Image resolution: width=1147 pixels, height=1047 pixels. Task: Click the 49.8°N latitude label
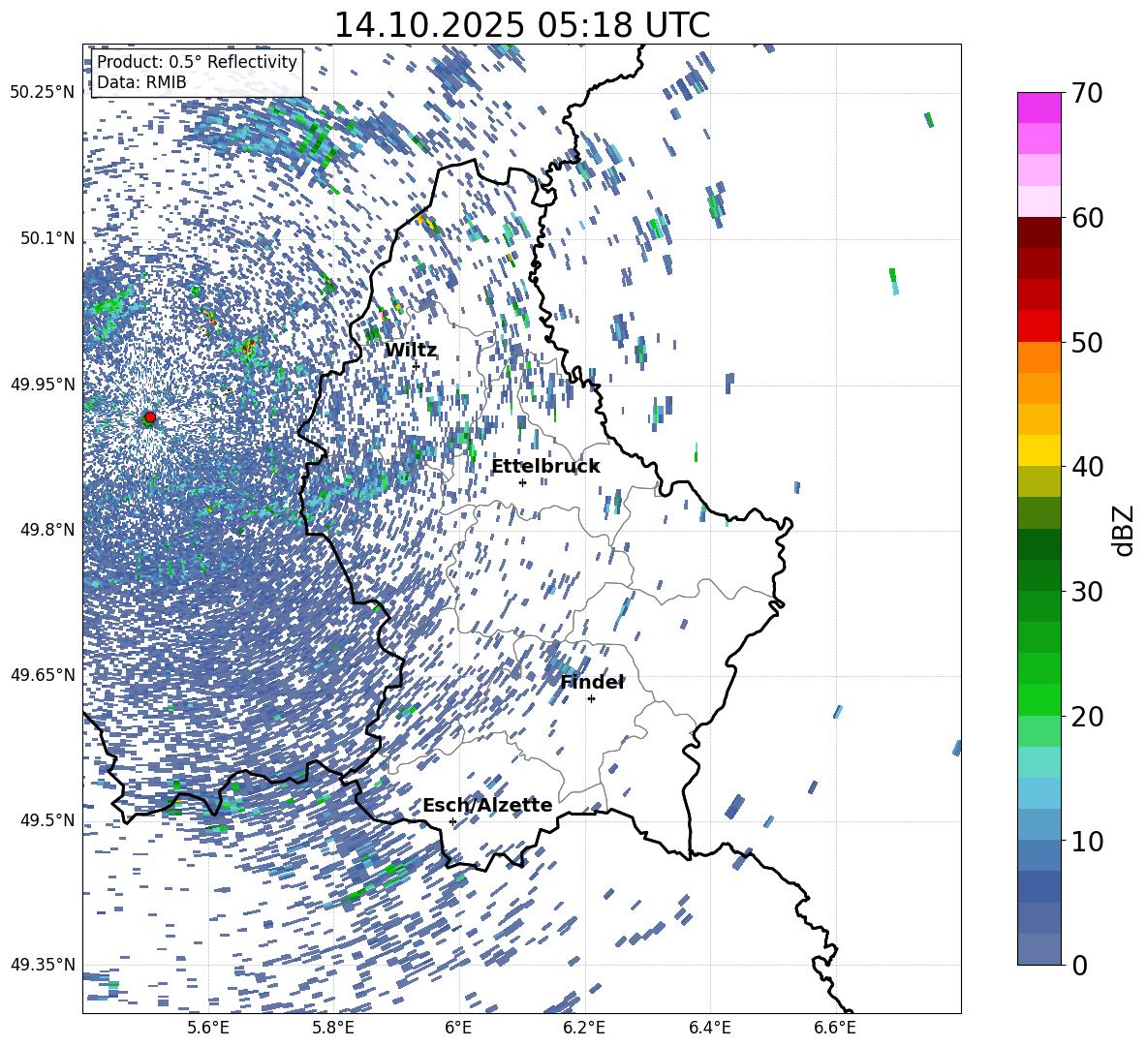pyautogui.click(x=48, y=530)
